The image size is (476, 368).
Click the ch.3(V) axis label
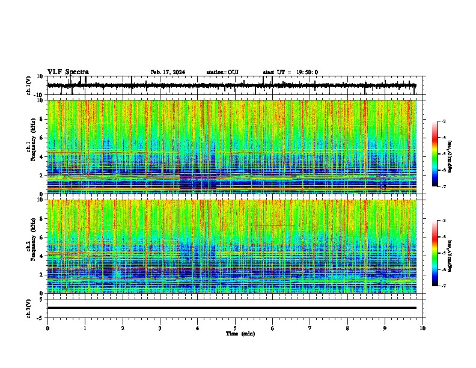29,308
